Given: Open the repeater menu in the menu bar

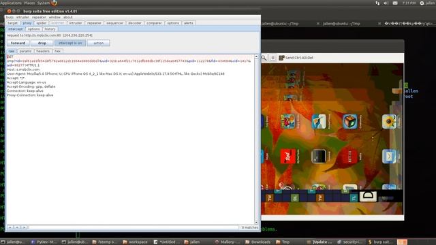Looking at the screenshot, I should (39, 17).
